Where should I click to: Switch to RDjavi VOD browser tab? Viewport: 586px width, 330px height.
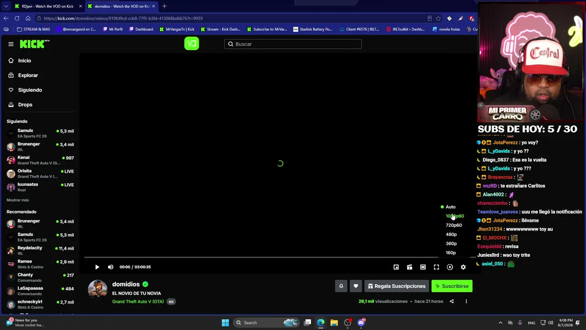pos(48,6)
